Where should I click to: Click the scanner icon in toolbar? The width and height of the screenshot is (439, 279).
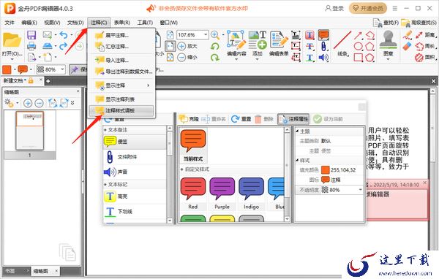[48, 46]
